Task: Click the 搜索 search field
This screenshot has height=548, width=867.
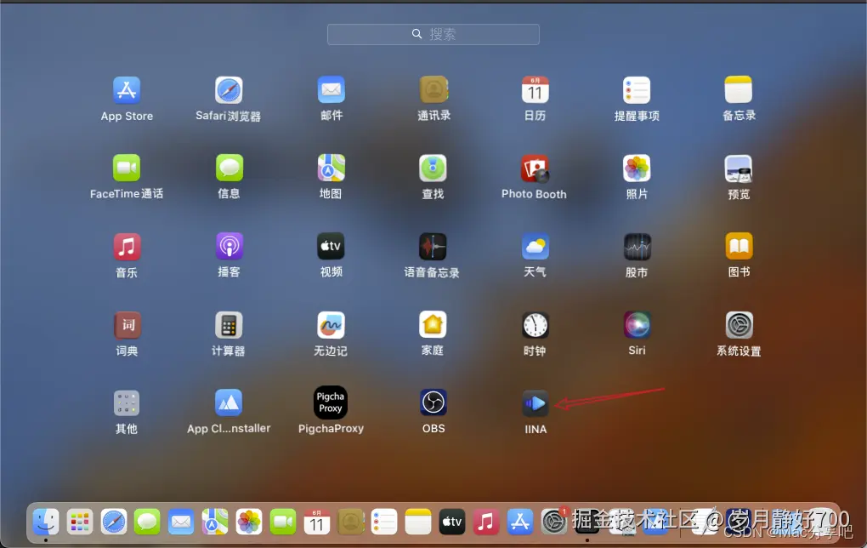Action: (x=433, y=34)
